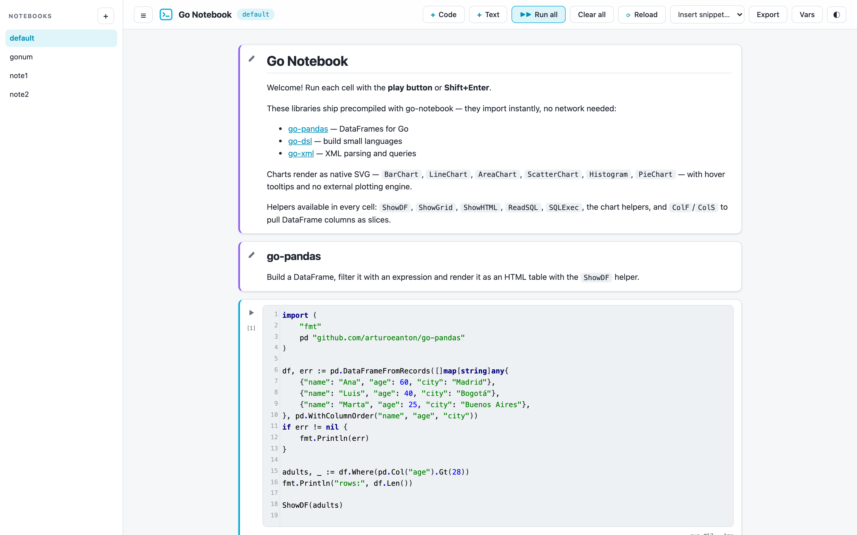Open the Insert snippet dropdown
The image size is (857, 535).
pos(707,15)
